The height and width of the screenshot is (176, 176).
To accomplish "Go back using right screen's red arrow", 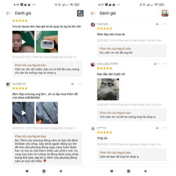I will pos(93,13).
